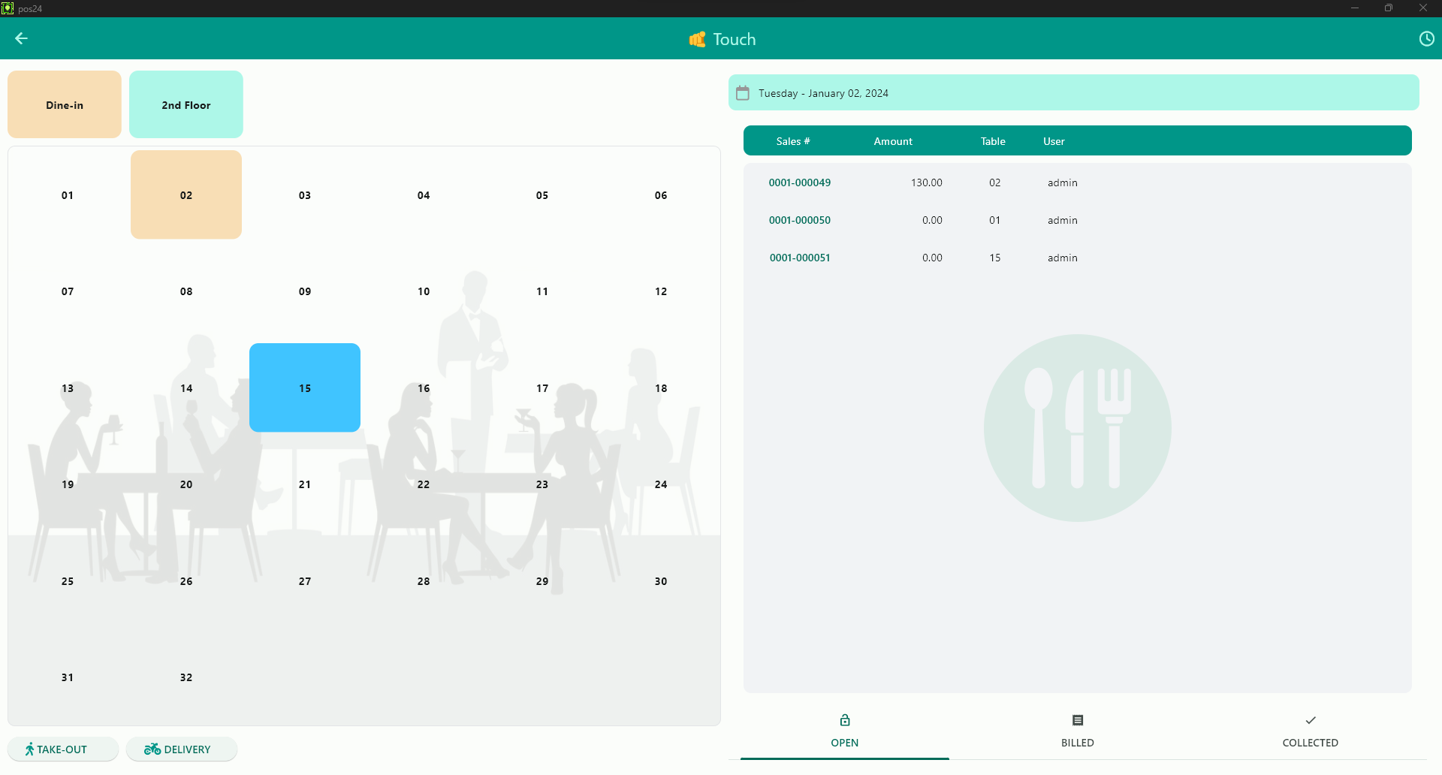Screen dimensions: 1442x775
Task: Click the calendar icon beside the date
Action: click(743, 93)
